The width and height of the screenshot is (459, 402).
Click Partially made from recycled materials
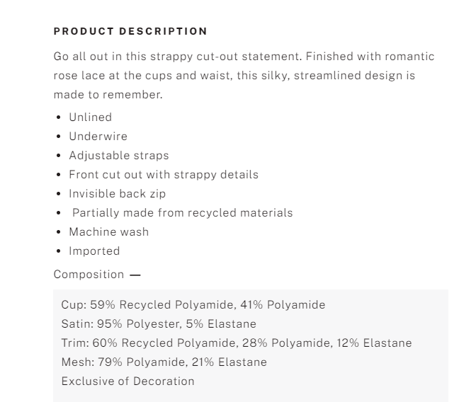(x=182, y=213)
